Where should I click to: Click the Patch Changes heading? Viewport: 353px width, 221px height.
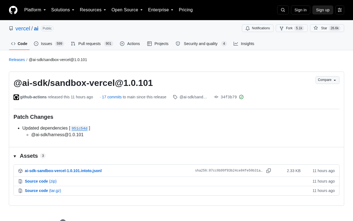pyautogui.click(x=33, y=117)
